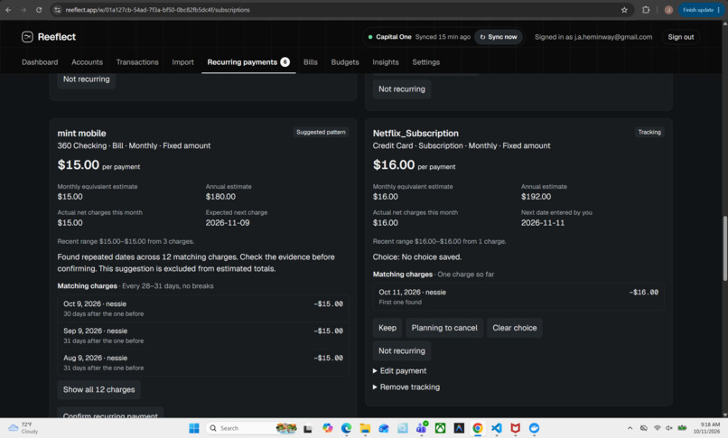Launch Copilot from the taskbar
728x438 pixels.
pyautogui.click(x=327, y=428)
